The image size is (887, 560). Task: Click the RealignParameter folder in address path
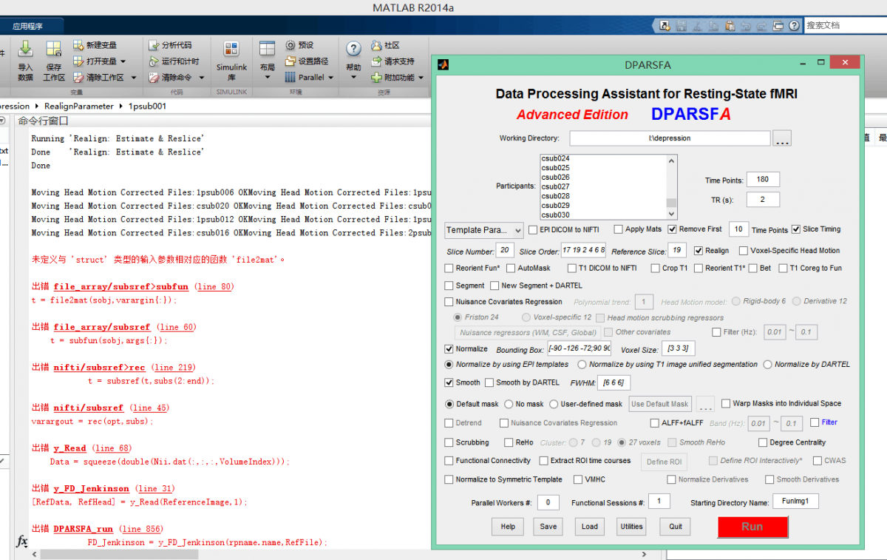coord(79,107)
